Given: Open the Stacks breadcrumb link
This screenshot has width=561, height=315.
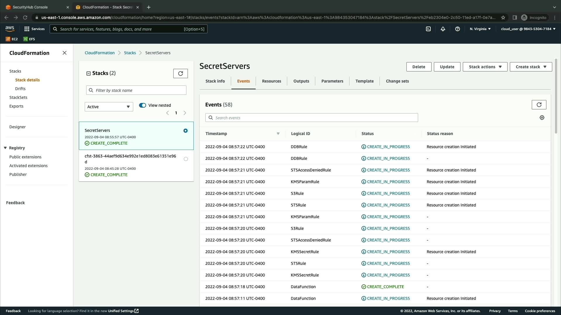Looking at the screenshot, I should [130, 53].
